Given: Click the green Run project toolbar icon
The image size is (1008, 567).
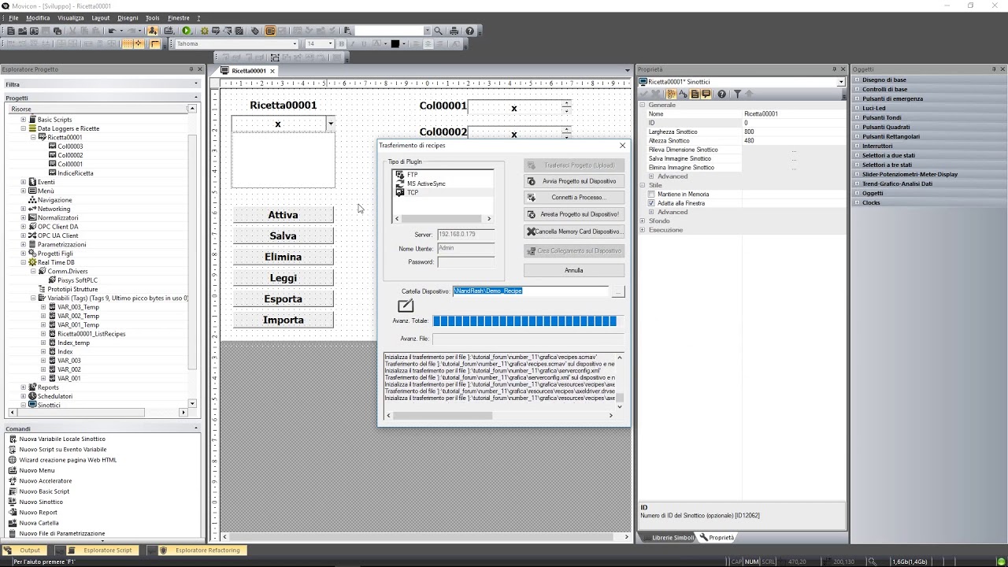Looking at the screenshot, I should pos(187,31).
